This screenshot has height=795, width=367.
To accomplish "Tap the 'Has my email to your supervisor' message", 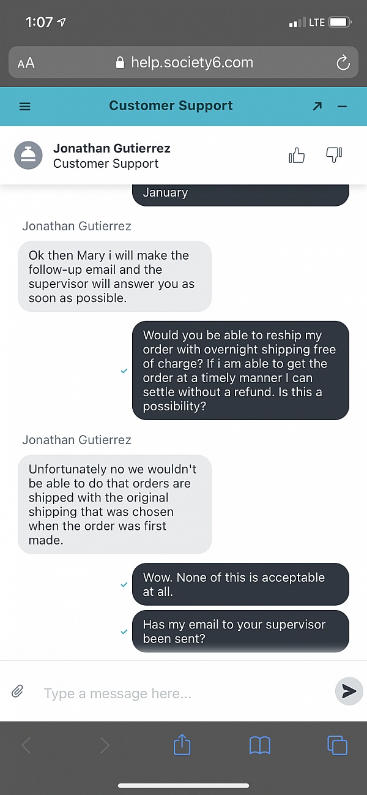I will (x=240, y=631).
